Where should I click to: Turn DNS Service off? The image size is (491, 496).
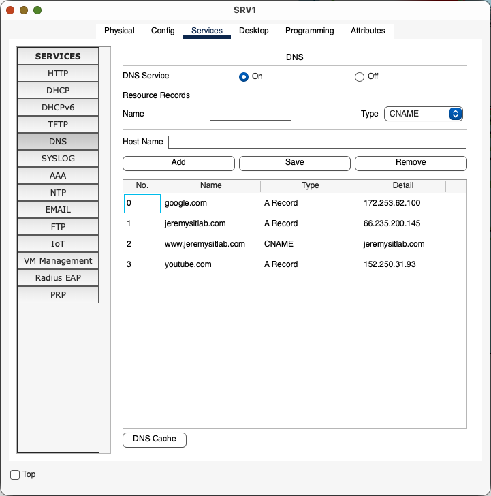click(360, 76)
